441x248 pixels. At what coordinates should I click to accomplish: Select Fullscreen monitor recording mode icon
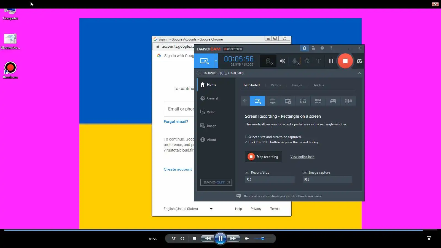click(273, 101)
